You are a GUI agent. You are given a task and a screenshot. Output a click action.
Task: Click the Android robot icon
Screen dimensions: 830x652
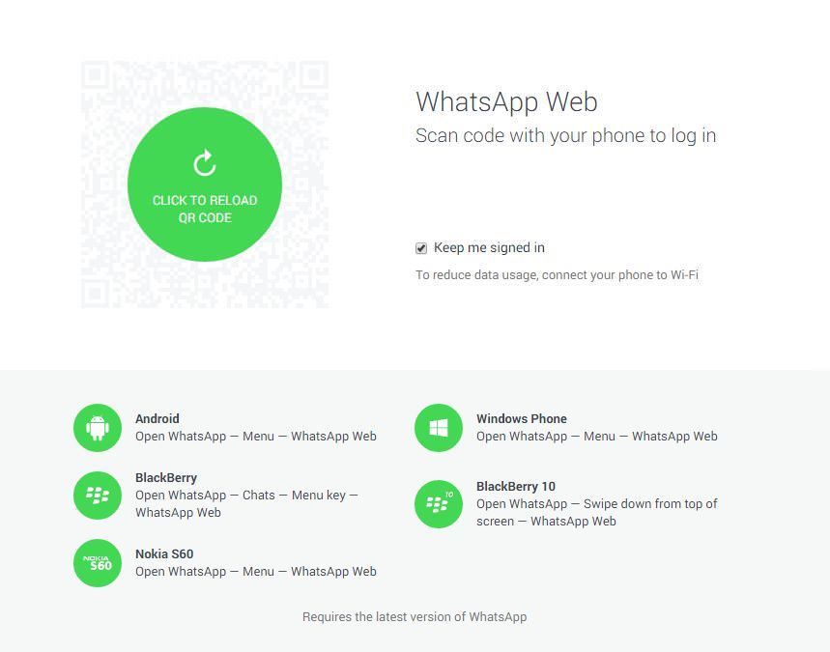(x=98, y=428)
